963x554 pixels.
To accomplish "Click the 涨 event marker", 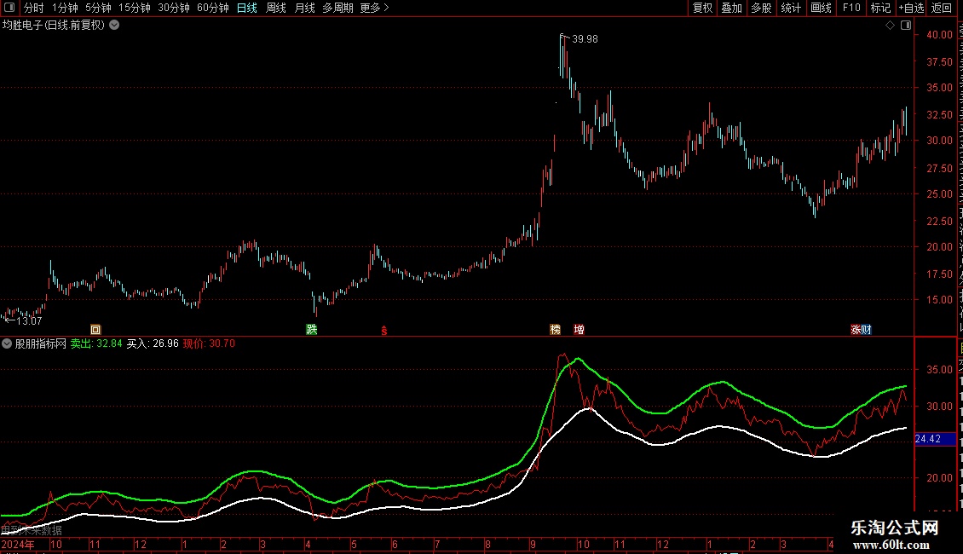I will click(856, 330).
